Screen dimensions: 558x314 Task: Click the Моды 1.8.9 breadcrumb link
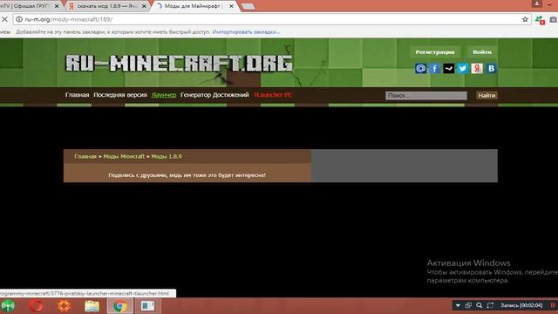(167, 156)
